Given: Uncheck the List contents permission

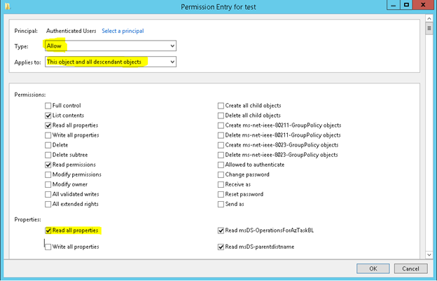Looking at the screenshot, I should click(x=48, y=115).
